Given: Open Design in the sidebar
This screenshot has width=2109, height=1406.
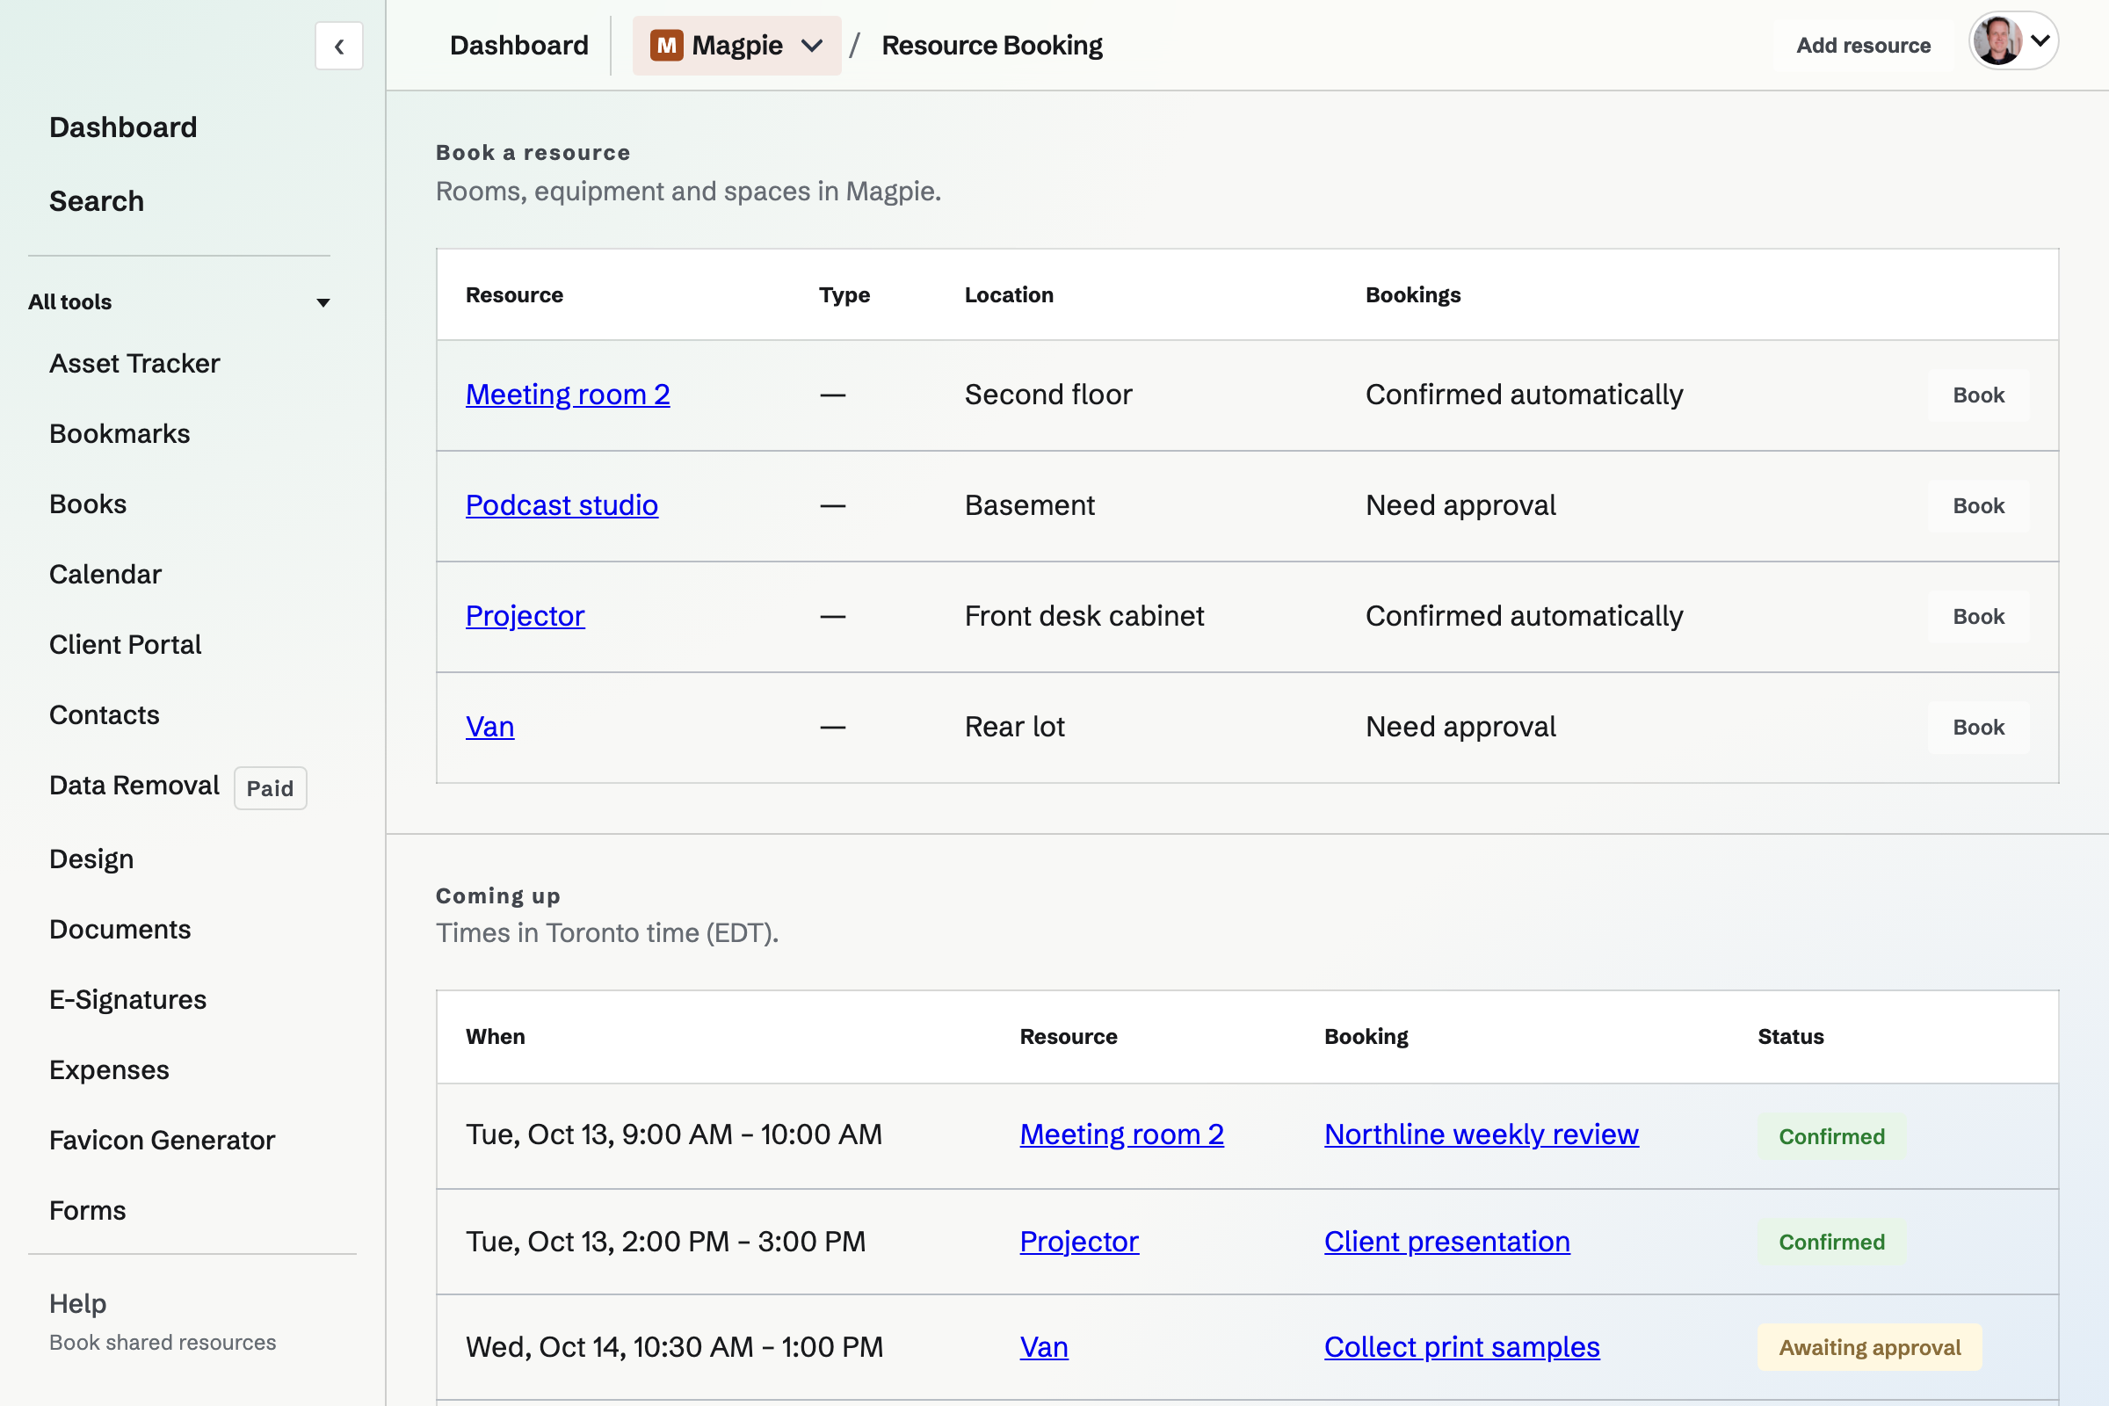Looking at the screenshot, I should pos(91,859).
